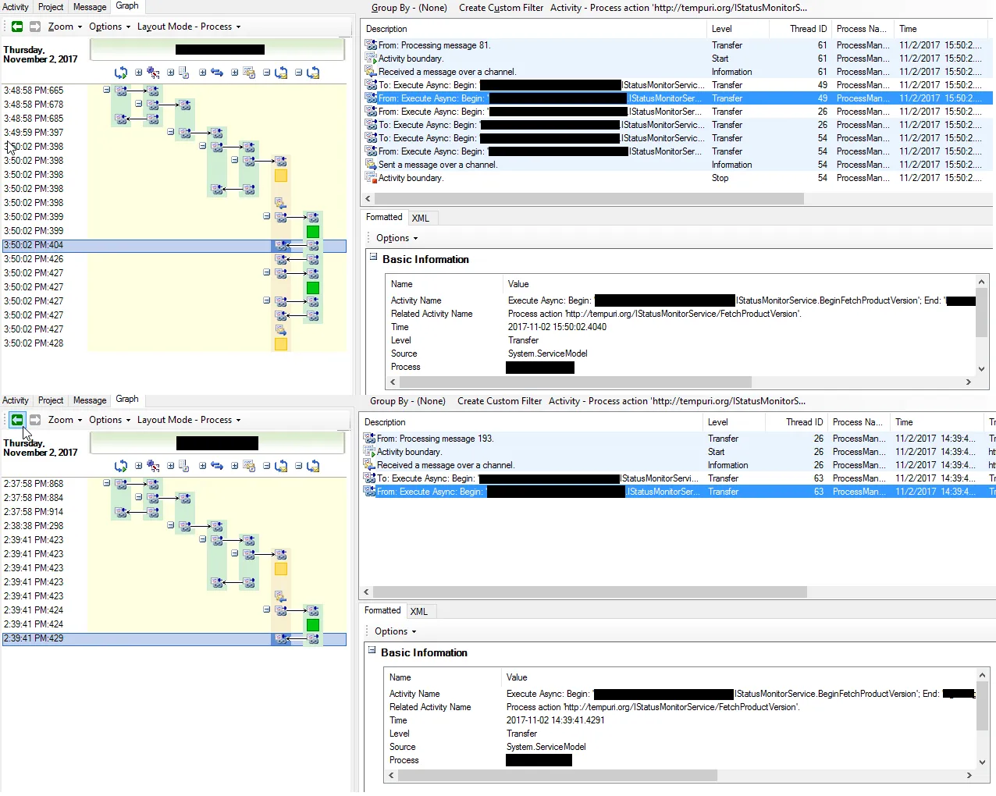
Task: Switch to the Activity tab in top window
Action: pyautogui.click(x=16, y=7)
